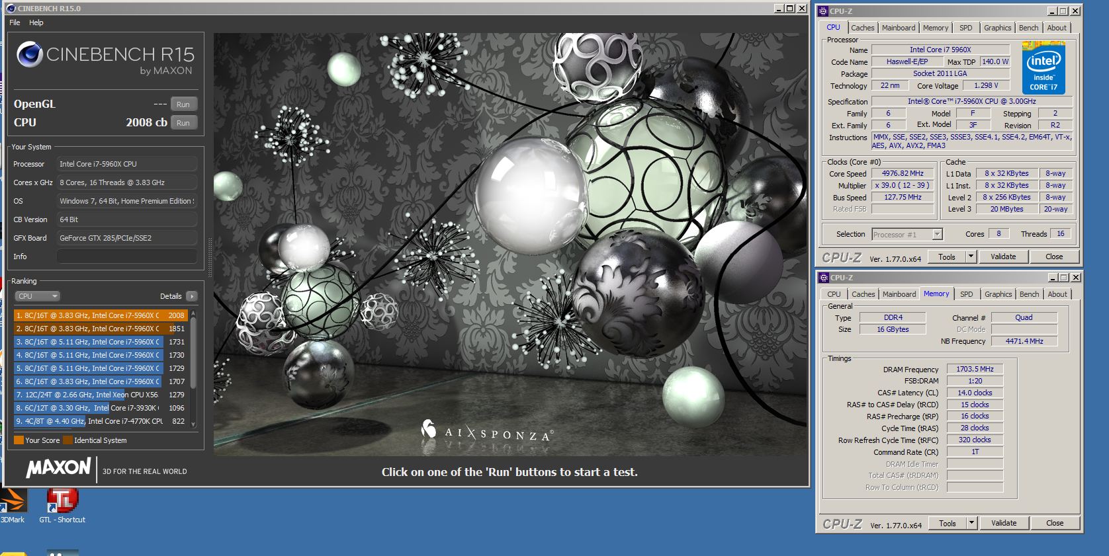The image size is (1109, 556).
Task: Click Validate in top CPU-Z window
Action: 1003,257
